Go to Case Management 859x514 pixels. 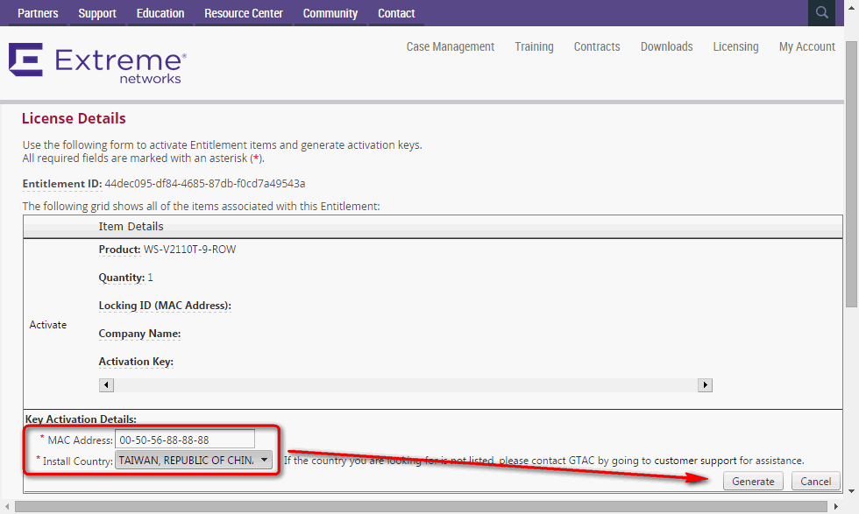[451, 46]
